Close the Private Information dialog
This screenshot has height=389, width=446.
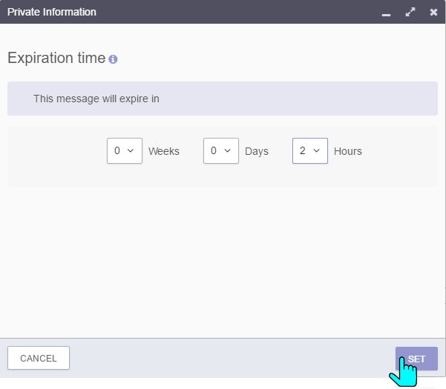click(x=433, y=12)
